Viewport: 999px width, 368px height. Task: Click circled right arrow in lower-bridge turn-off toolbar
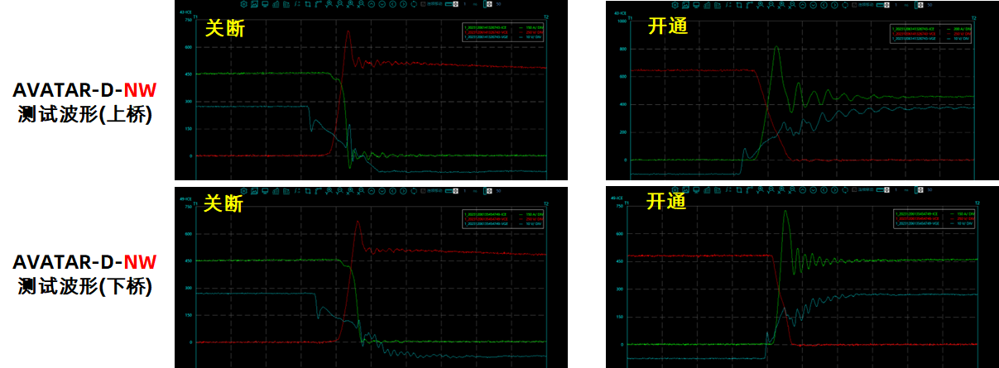[403, 191]
